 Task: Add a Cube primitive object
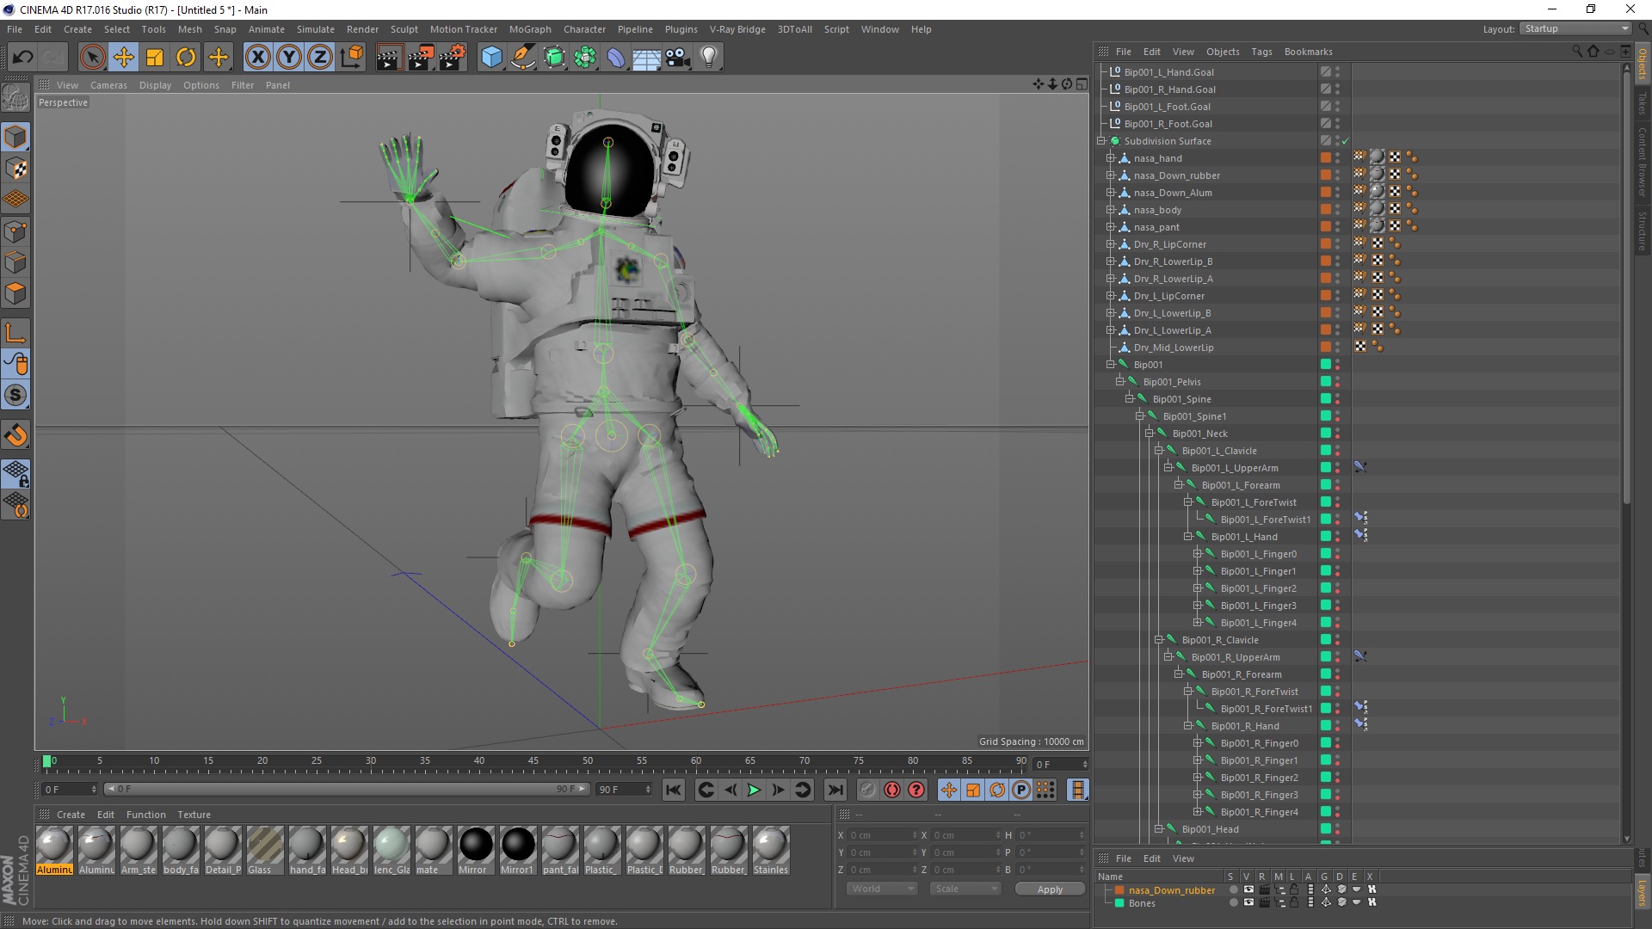coord(491,58)
